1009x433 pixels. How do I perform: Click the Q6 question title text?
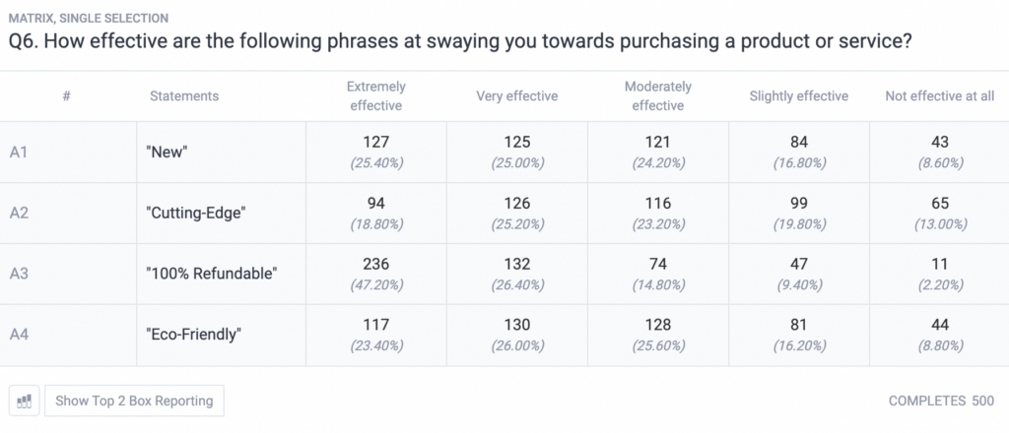click(x=460, y=42)
